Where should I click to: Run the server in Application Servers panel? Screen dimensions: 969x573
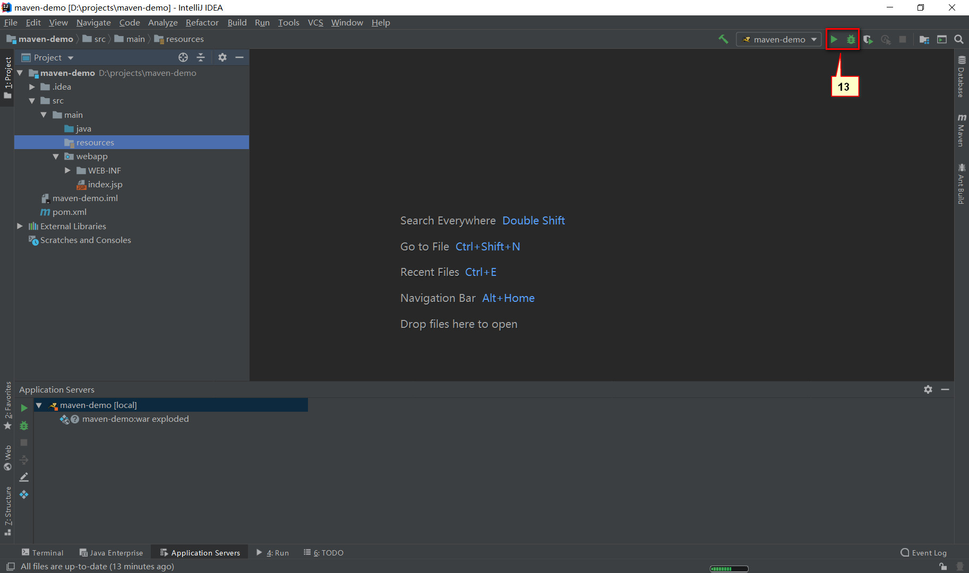(24, 408)
